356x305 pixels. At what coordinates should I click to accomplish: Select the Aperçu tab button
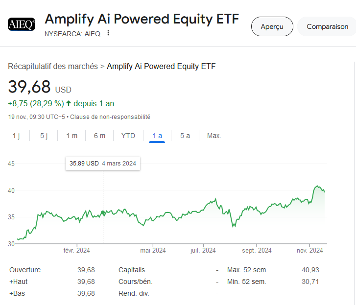click(x=272, y=26)
